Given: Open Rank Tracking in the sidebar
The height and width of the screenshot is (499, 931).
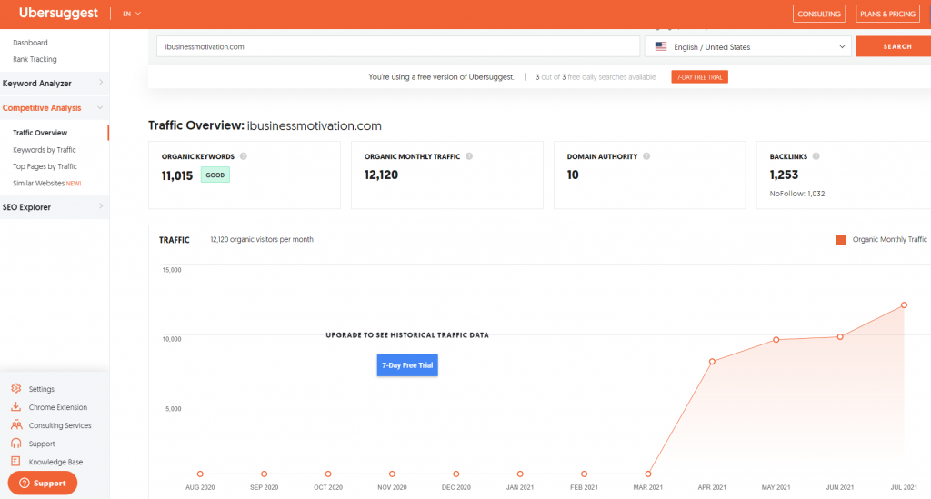Looking at the screenshot, I should 35,59.
